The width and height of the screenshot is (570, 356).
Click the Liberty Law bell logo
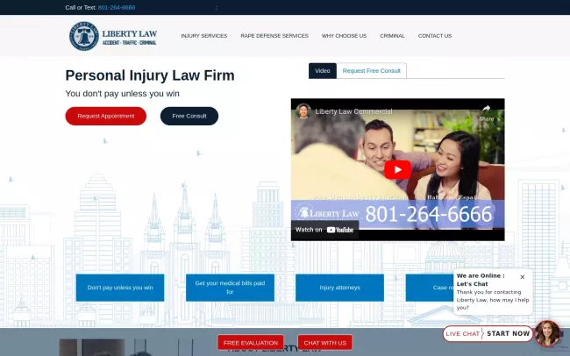(84, 36)
